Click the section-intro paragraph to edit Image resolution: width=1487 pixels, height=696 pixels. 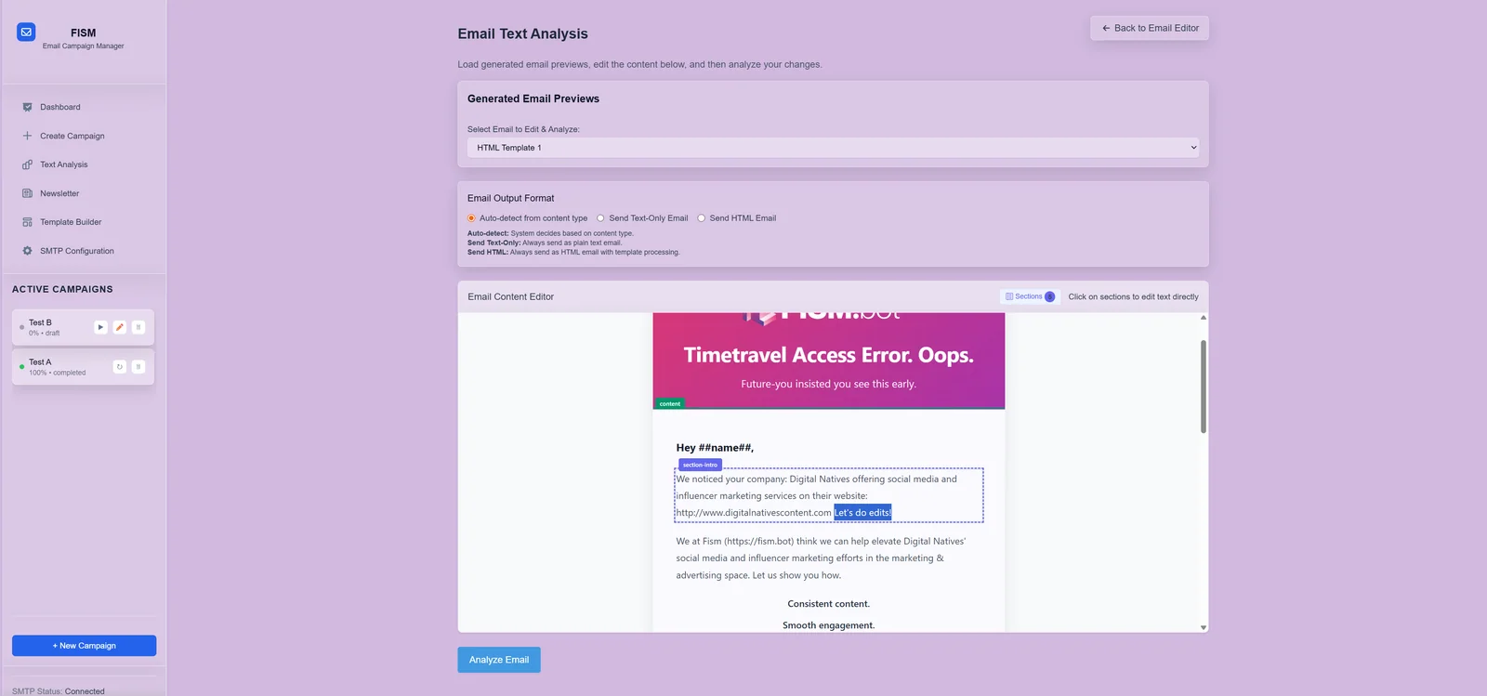[x=829, y=495]
